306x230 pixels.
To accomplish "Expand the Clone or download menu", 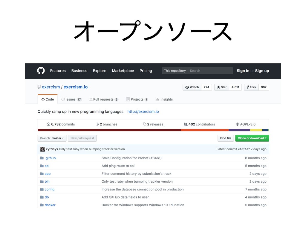I will click(x=252, y=138).
